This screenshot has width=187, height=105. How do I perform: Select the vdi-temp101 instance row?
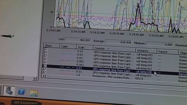pos(143,76)
